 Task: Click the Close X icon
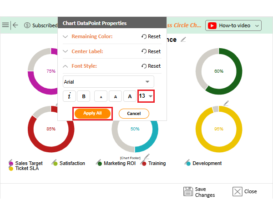237,191
